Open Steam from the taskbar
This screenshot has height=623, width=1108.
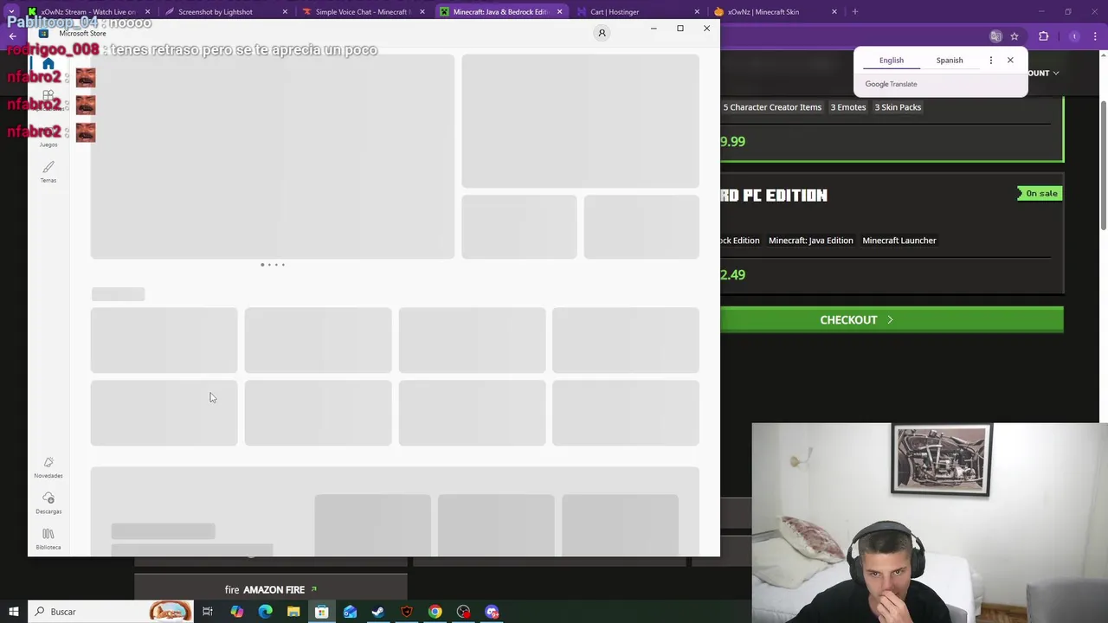(x=378, y=612)
